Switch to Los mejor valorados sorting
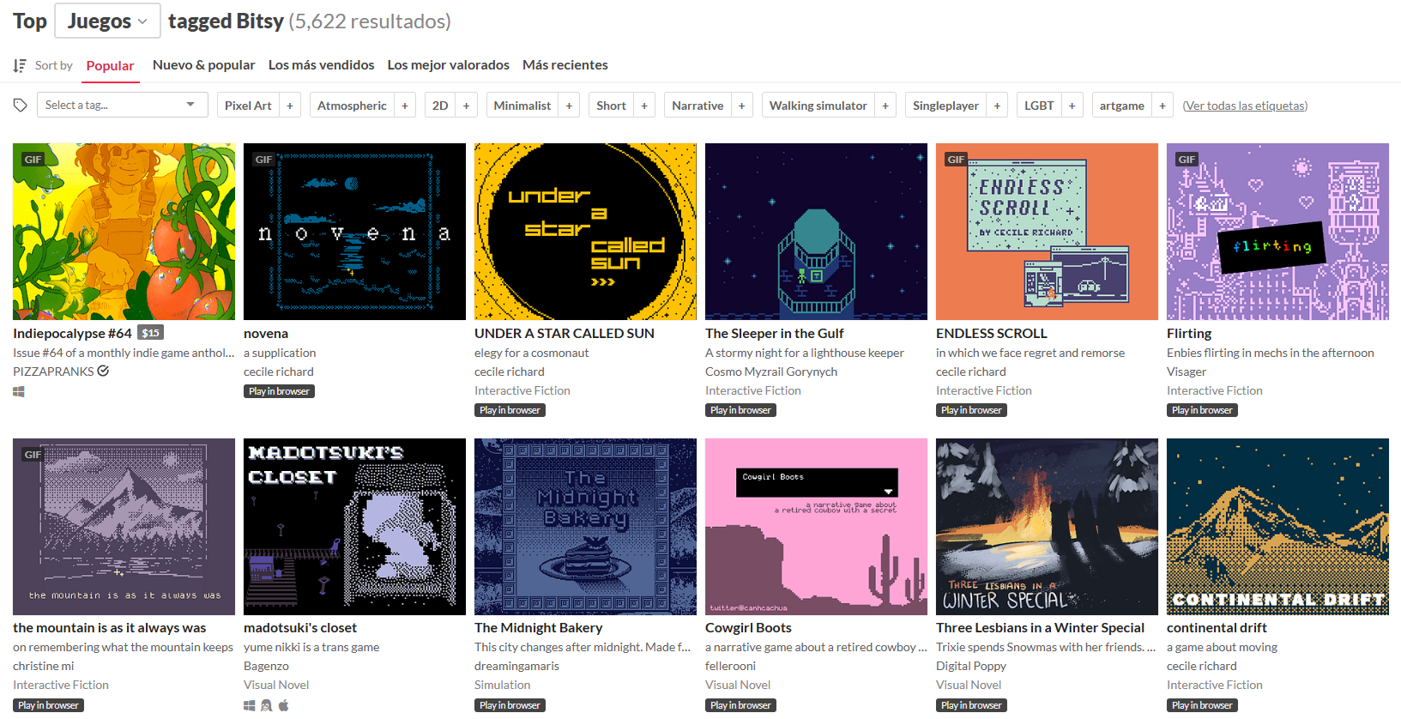 coord(449,65)
